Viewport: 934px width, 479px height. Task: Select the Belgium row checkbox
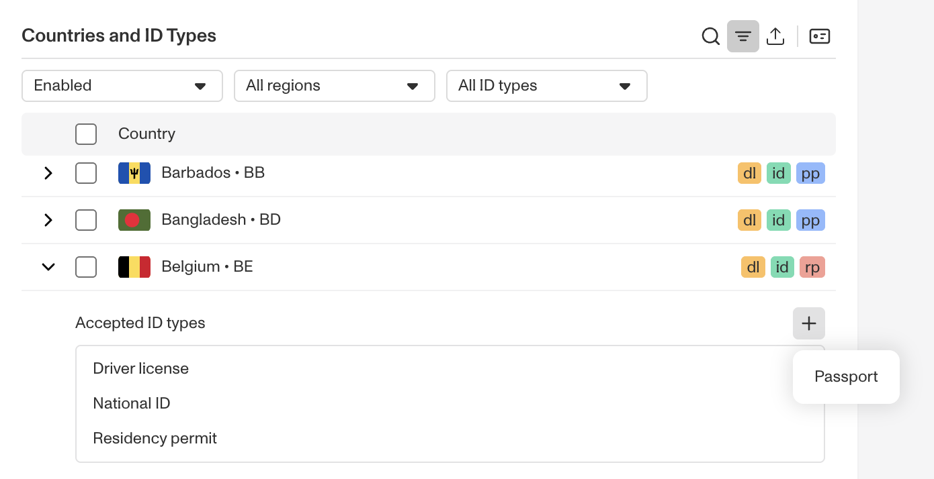click(86, 267)
